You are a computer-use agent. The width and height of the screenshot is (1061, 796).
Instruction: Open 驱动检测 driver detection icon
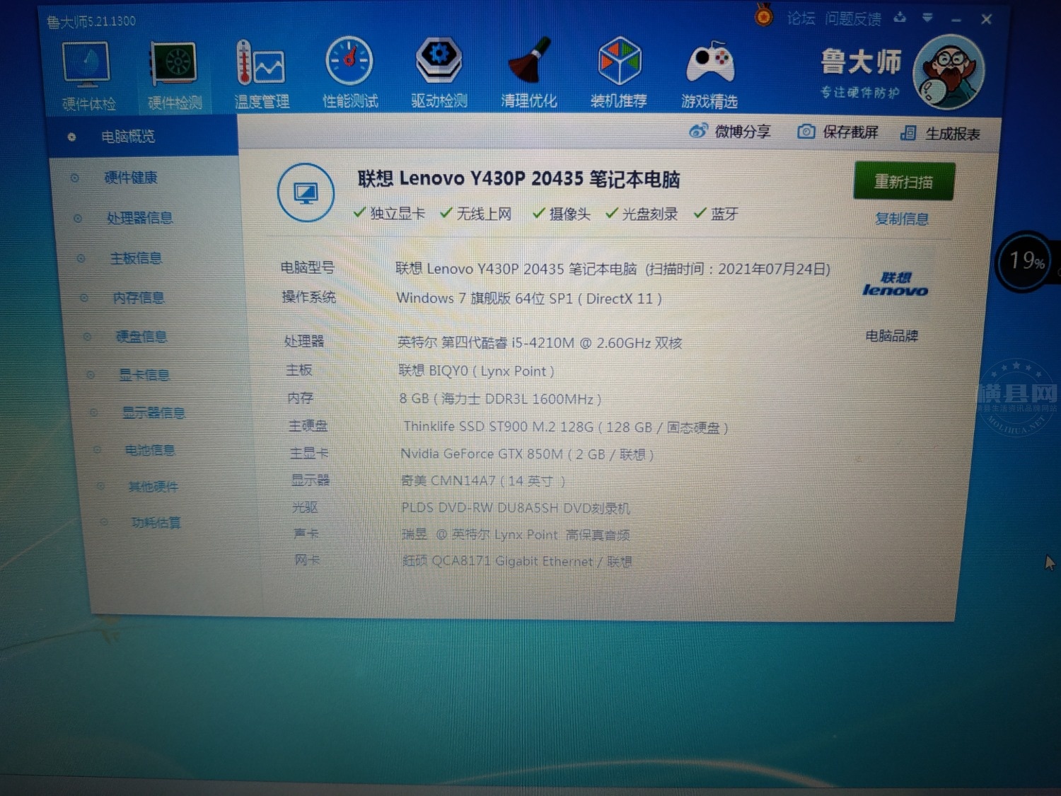tap(439, 73)
